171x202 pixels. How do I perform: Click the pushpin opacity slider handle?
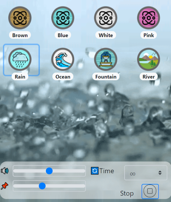click(x=42, y=186)
